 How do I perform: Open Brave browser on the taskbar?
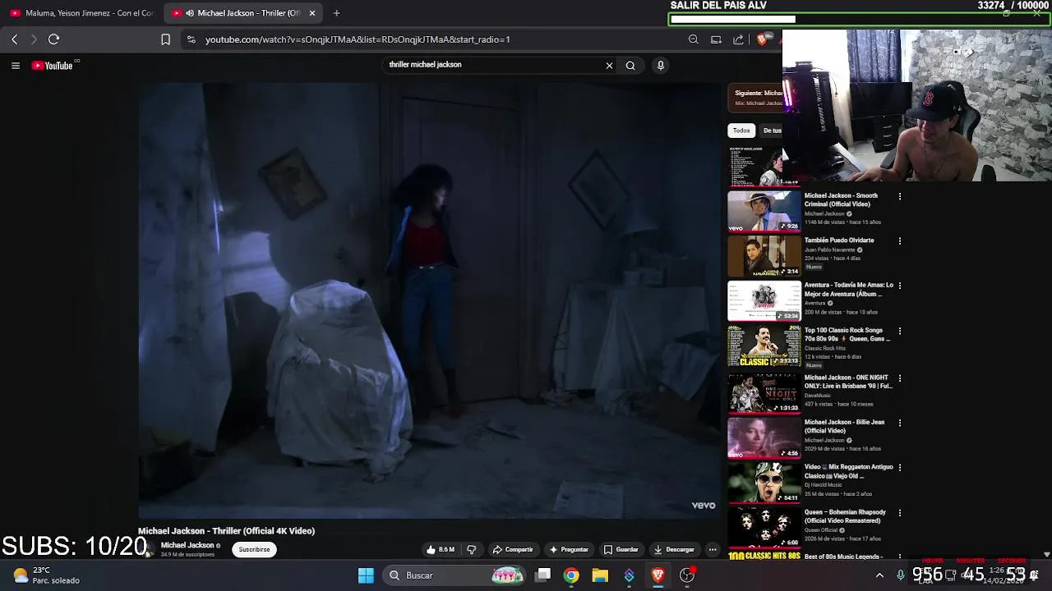657,575
